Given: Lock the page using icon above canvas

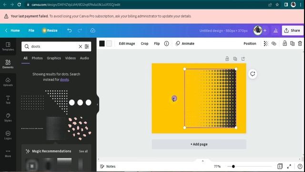Looking at the screenshot, I should [227, 58].
